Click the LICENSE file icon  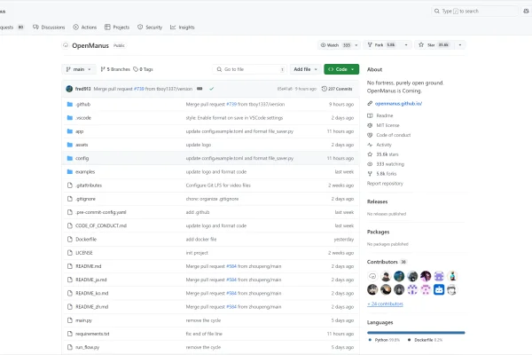[70, 253]
